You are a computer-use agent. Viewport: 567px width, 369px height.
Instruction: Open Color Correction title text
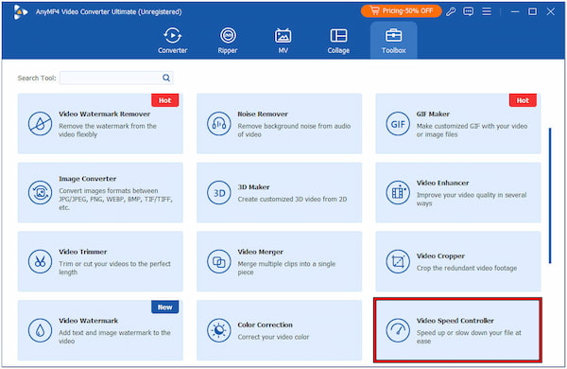click(265, 325)
